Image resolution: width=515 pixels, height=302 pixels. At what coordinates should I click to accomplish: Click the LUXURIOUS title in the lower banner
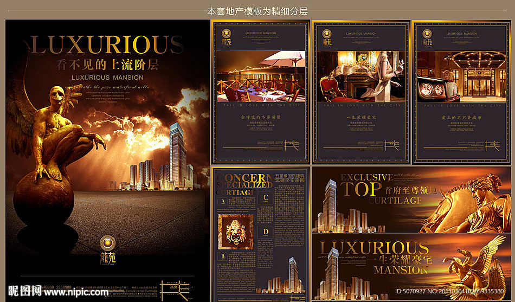(x=375, y=248)
